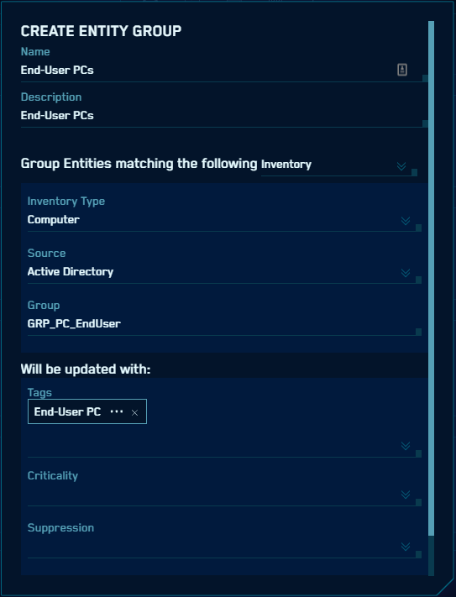The image size is (456, 597).
Task: Click 'Group Entities matching the following' text
Action: 139,164
